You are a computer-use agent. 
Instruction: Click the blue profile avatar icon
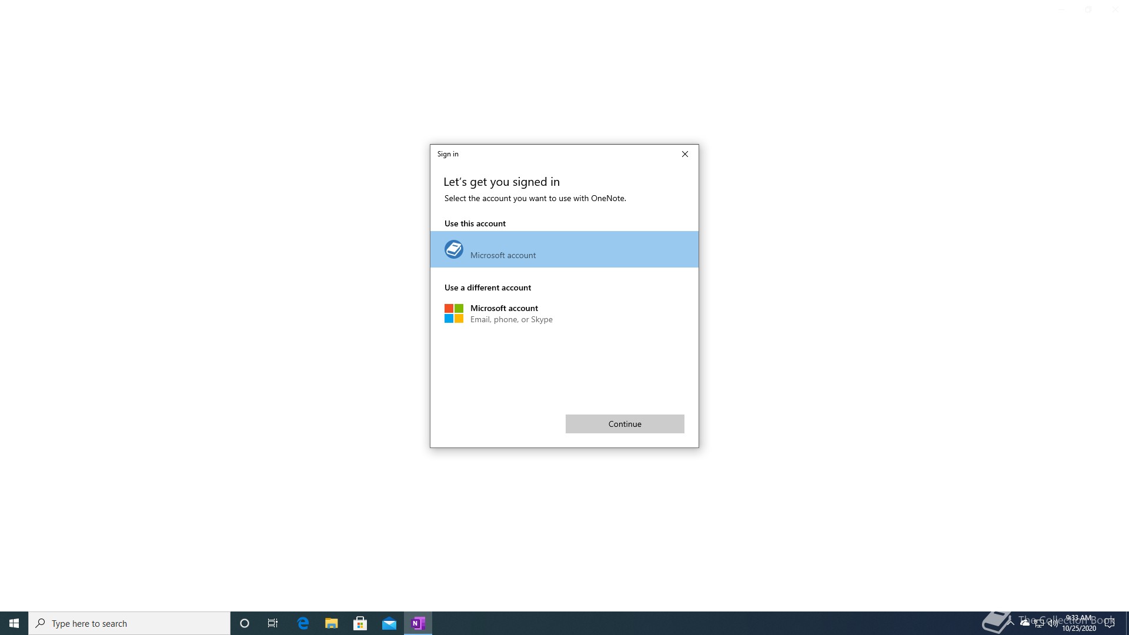click(453, 249)
